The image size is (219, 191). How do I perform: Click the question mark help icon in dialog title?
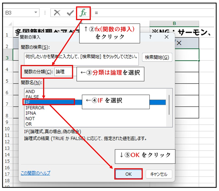tap(150, 37)
